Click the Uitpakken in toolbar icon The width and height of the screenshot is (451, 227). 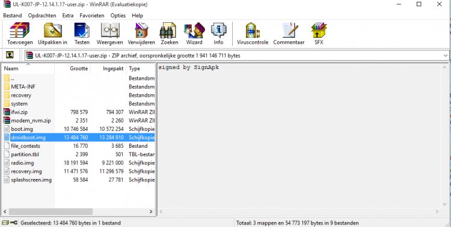[53, 31]
